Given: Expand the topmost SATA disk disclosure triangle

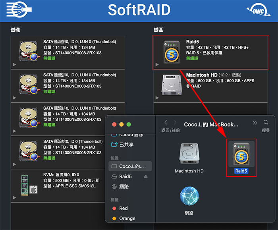Looking at the screenshot, I should 14,64.
